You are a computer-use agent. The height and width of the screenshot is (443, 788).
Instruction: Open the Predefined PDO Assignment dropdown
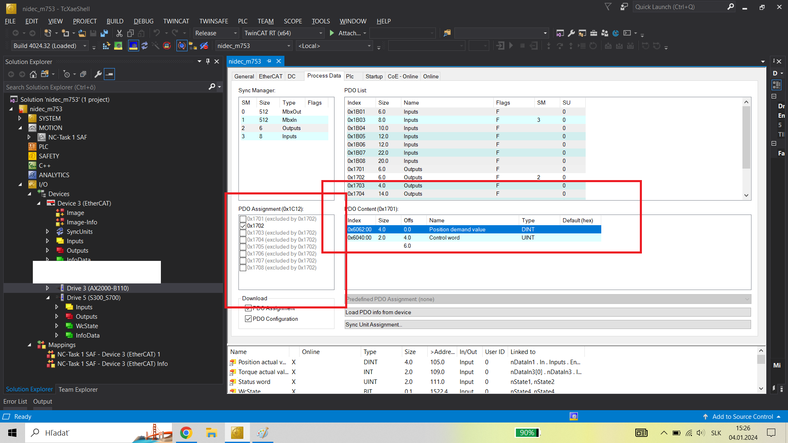click(548, 299)
